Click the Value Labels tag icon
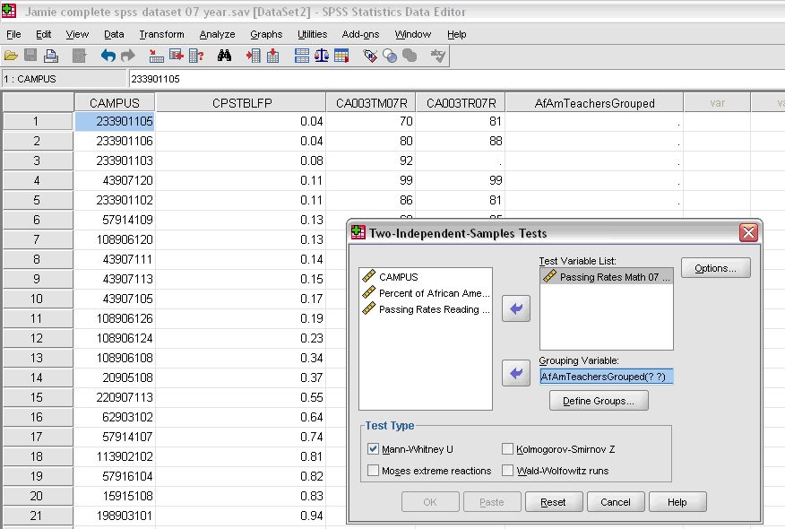The image size is (785, 529). click(x=369, y=56)
